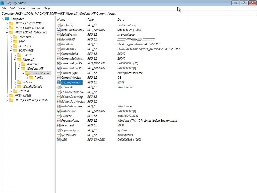The image size is (257, 193).
Task: Click the CurrentBuild string icon
Action: [59, 54]
